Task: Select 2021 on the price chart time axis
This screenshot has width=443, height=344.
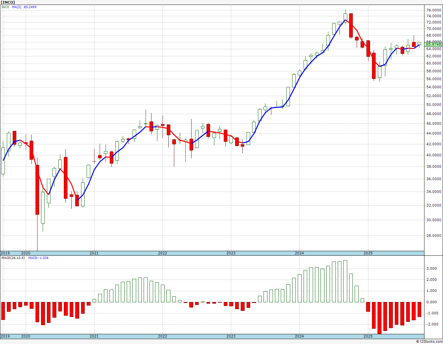Action: click(94, 253)
